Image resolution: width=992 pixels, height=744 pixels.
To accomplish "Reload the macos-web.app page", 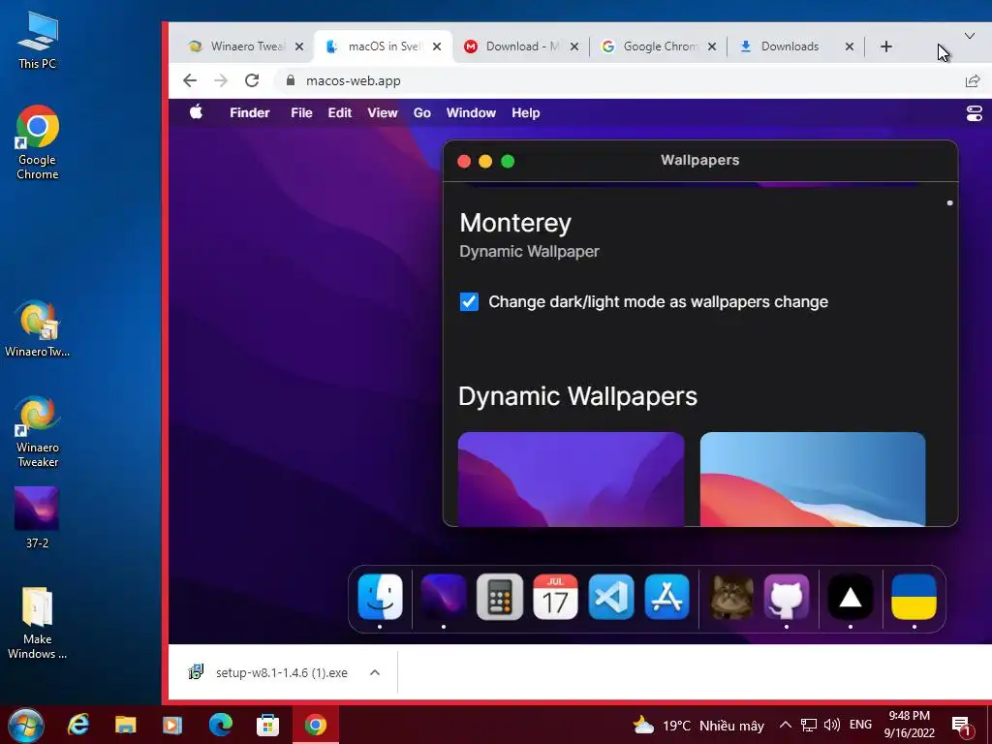I will pyautogui.click(x=252, y=80).
